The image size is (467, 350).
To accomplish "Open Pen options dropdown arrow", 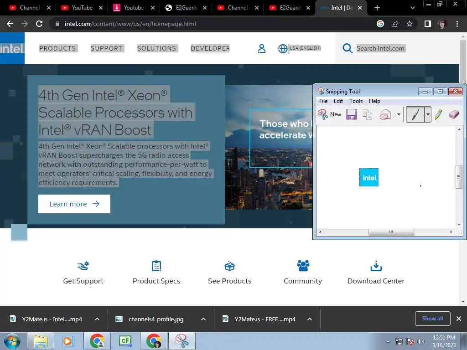I will [428, 114].
